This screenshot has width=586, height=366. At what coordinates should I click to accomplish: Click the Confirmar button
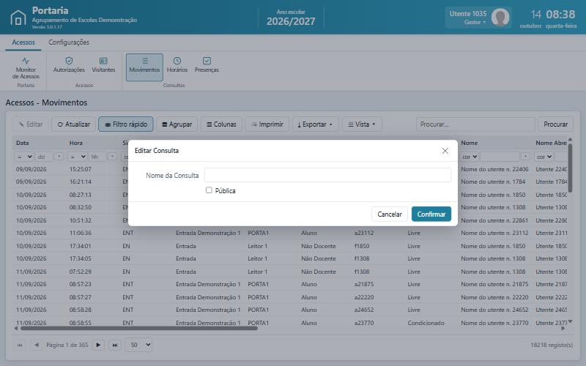(x=431, y=214)
